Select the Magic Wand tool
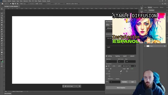 pos(2,16)
